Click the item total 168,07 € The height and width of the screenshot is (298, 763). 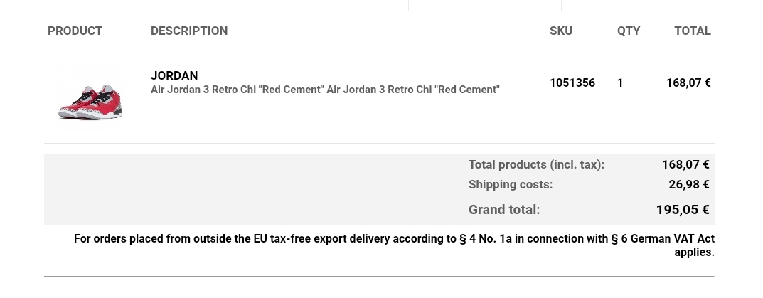click(x=688, y=83)
